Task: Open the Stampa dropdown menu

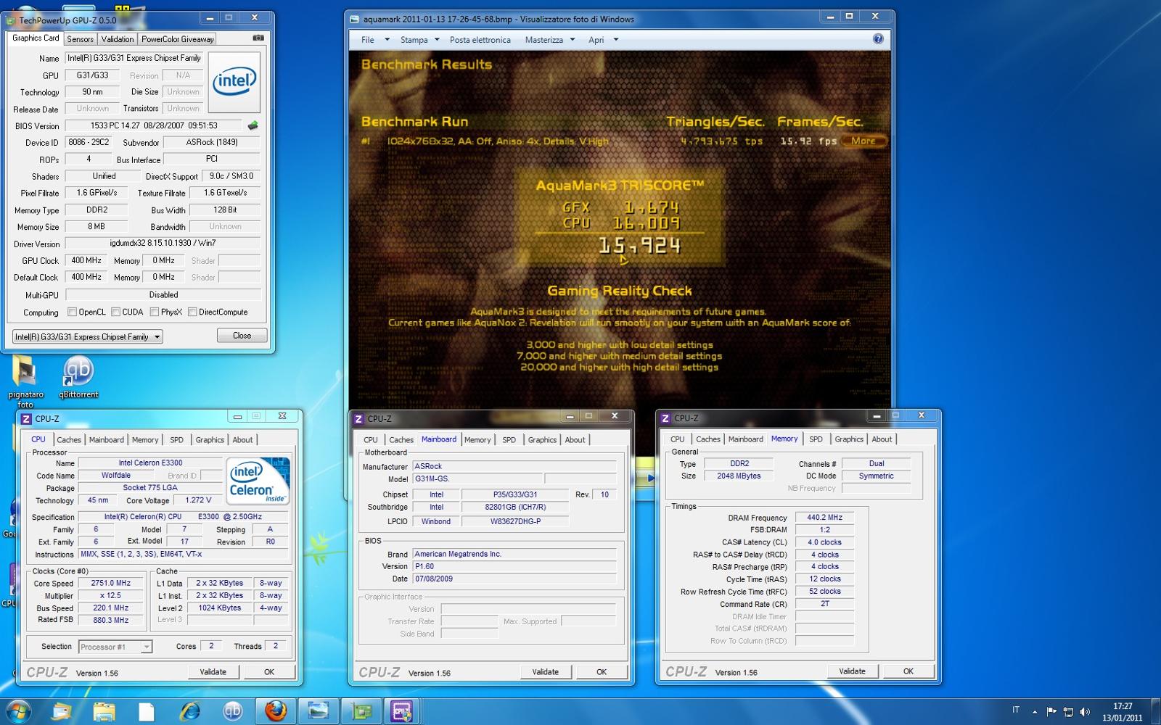Action: click(419, 40)
